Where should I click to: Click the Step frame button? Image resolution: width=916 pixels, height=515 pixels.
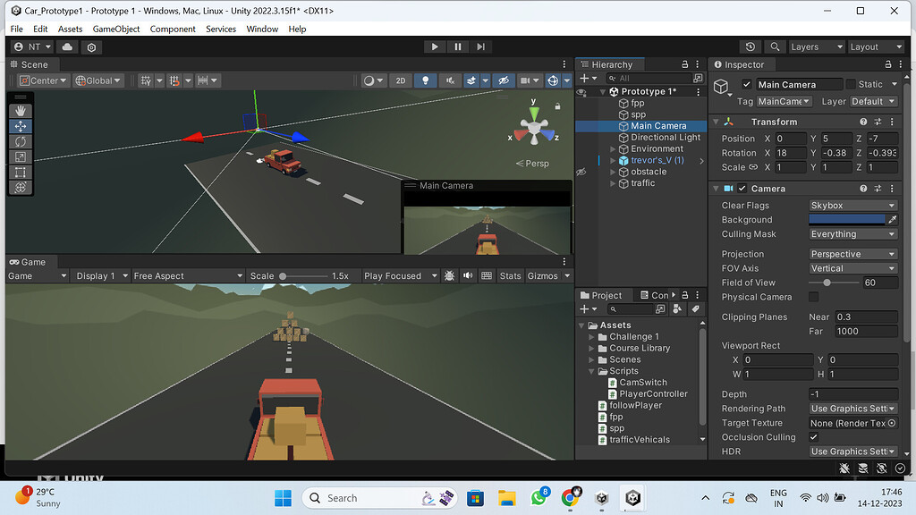click(480, 46)
